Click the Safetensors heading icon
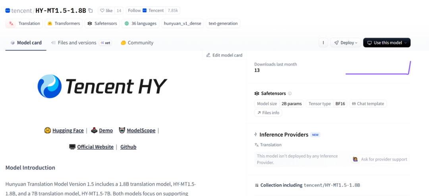This screenshot has width=429, height=196. (x=257, y=94)
